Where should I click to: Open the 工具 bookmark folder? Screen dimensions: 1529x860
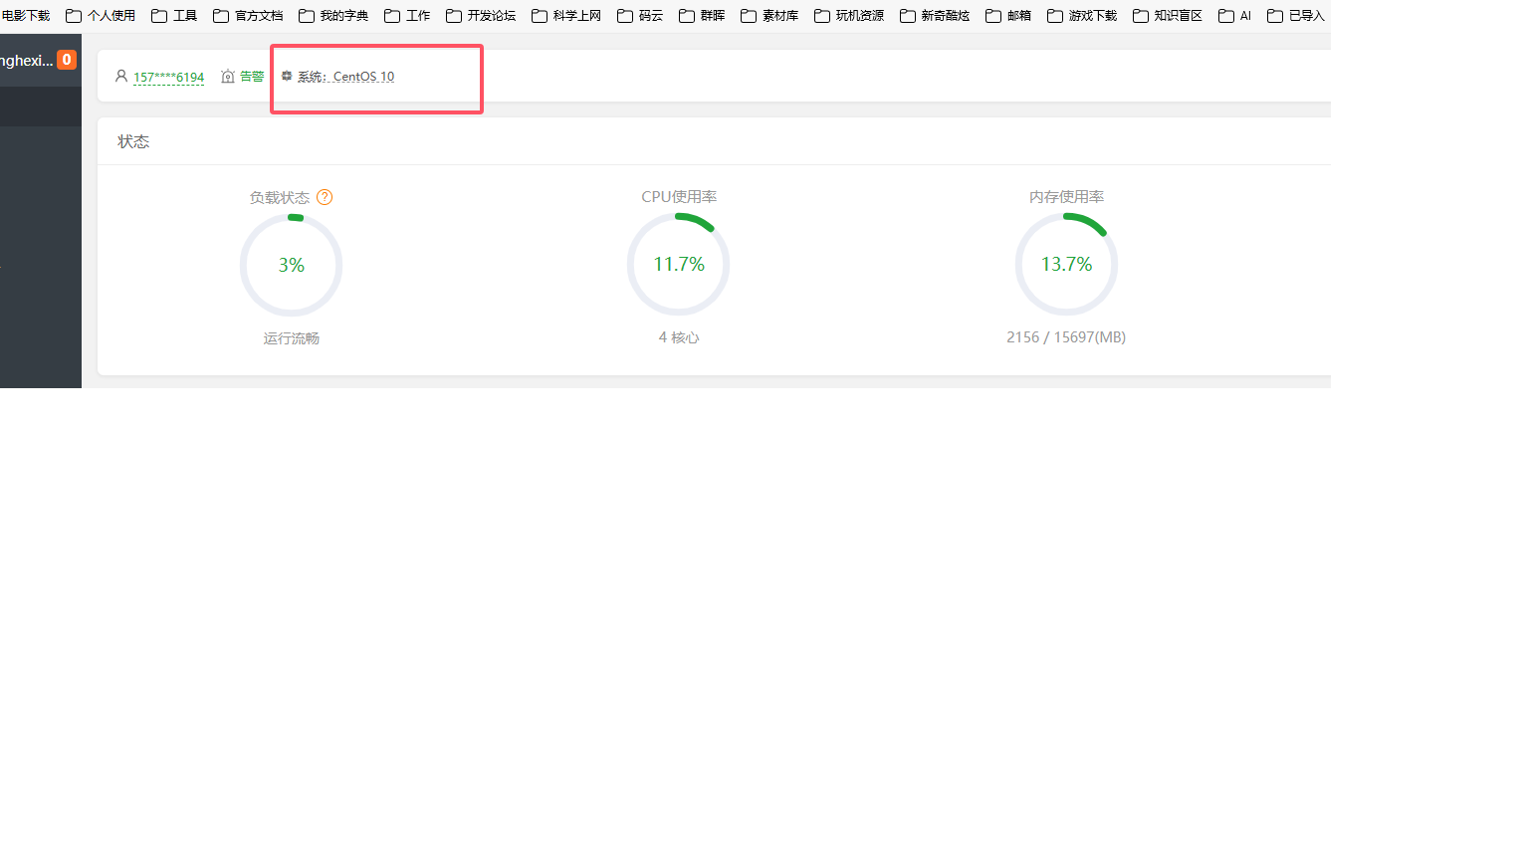pyautogui.click(x=174, y=16)
